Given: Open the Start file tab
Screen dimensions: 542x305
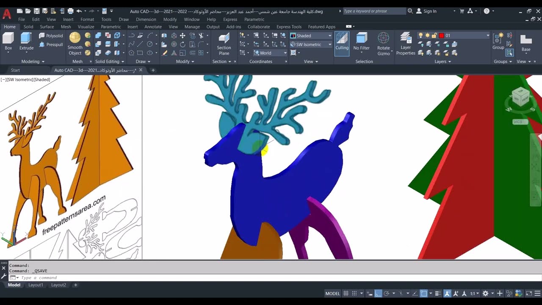Looking at the screenshot, I should point(15,70).
